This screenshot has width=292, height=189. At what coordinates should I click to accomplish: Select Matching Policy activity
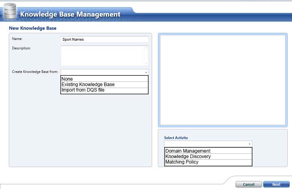tap(208, 162)
